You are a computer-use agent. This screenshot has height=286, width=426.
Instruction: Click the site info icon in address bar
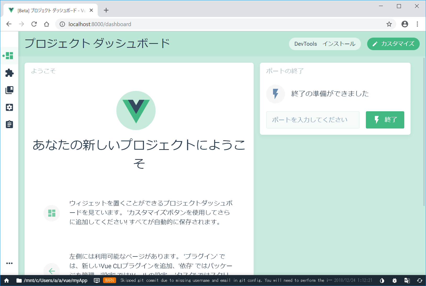[x=62, y=24]
